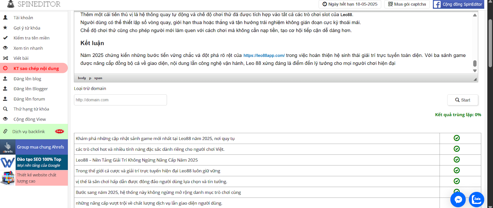The width and height of the screenshot is (493, 208).
Task: Click Mua gói captcha button
Action: [x=407, y=4]
